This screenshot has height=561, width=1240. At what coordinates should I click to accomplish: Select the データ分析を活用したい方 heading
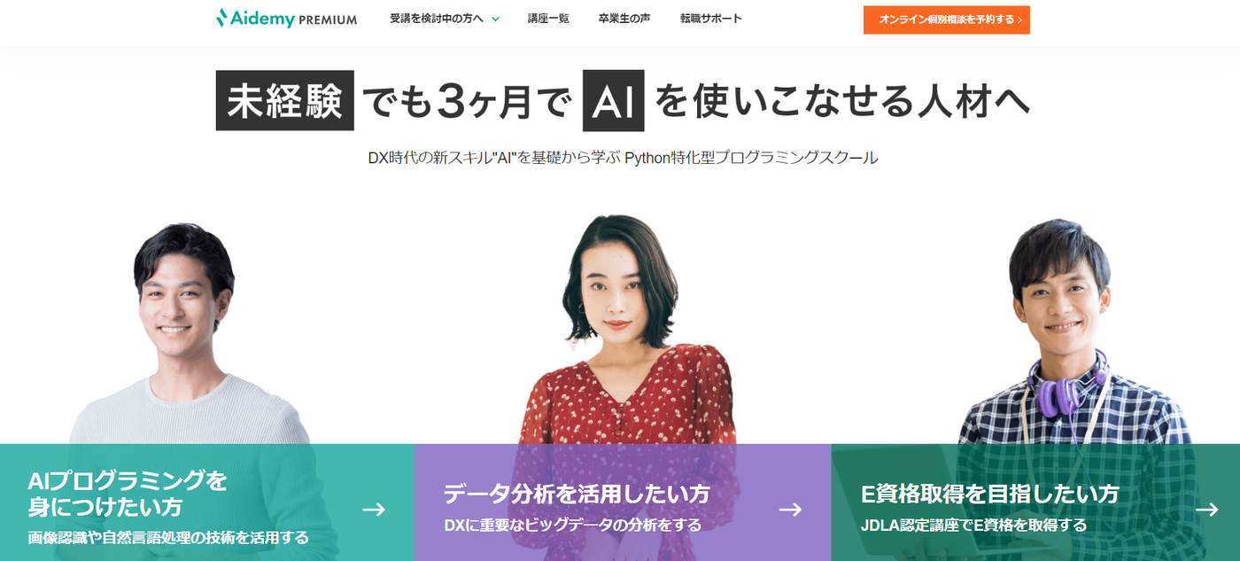coord(577,494)
